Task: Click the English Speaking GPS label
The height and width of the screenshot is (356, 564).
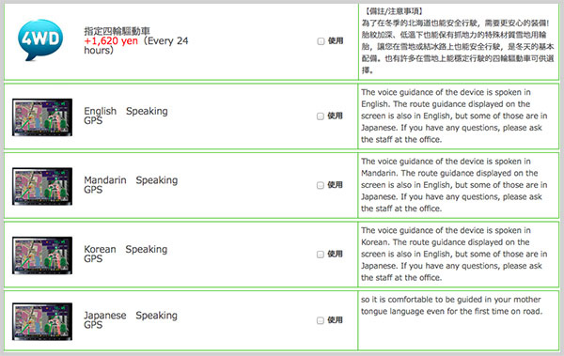Action: coord(126,116)
